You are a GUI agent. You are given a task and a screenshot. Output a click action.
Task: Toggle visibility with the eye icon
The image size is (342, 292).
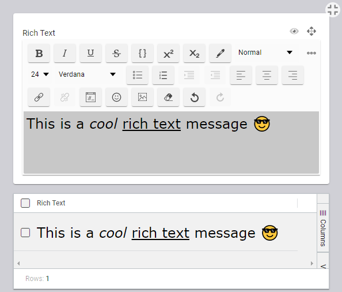(x=294, y=31)
